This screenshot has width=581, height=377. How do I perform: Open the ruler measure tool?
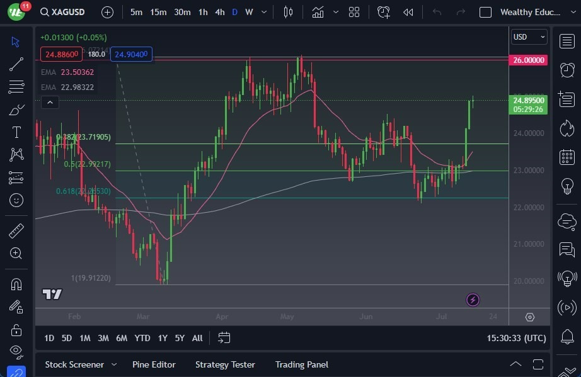[16, 231]
